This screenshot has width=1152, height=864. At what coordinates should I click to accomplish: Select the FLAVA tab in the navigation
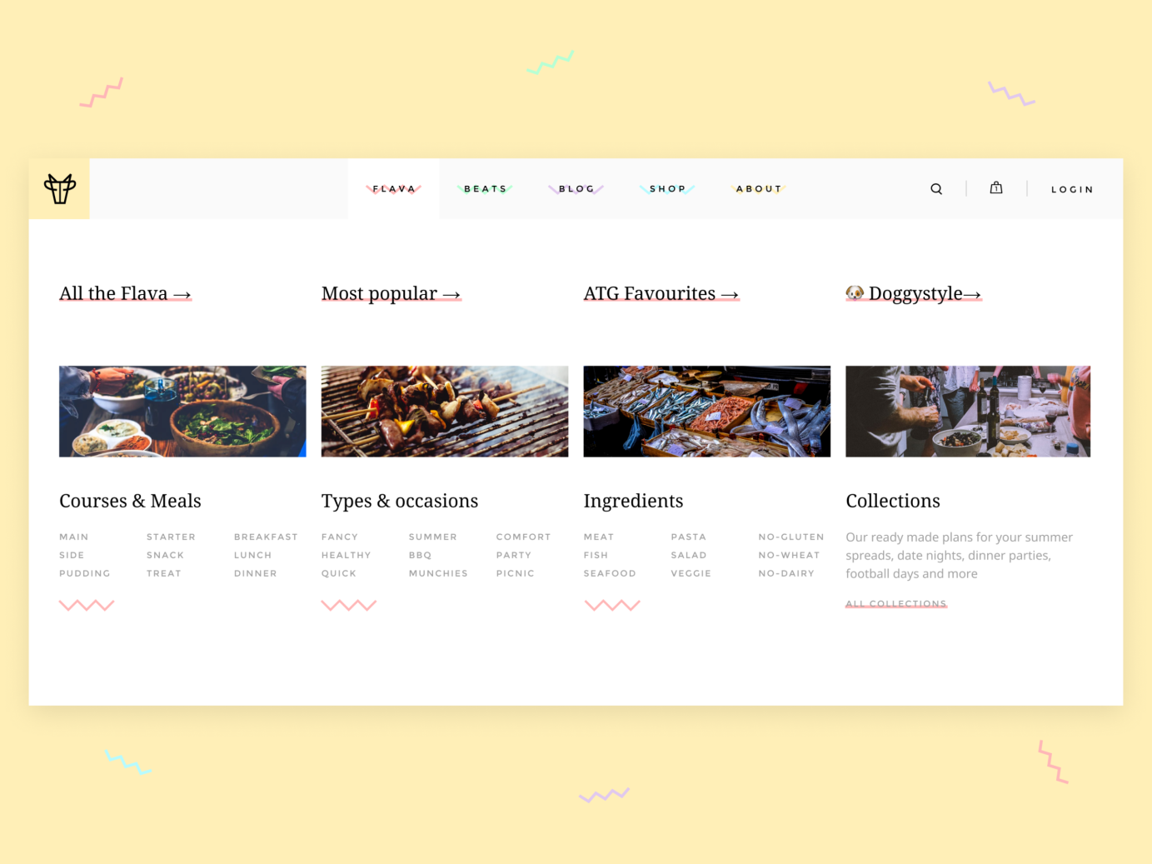(393, 188)
